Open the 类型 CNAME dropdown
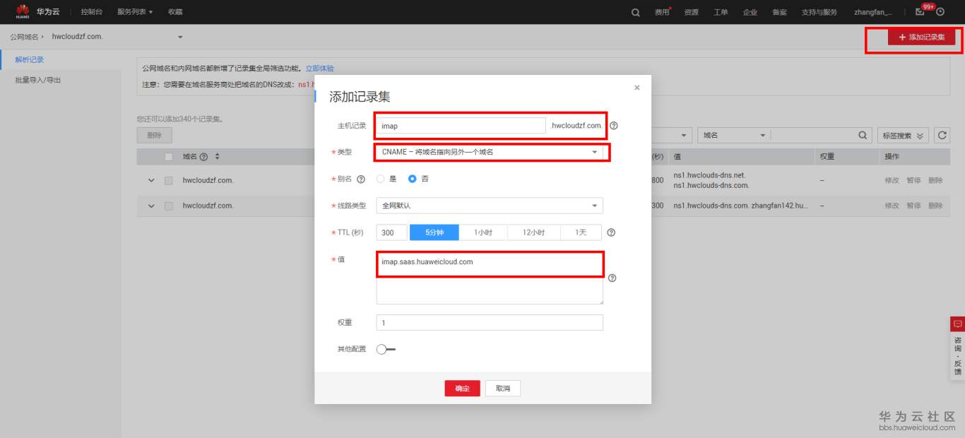The height and width of the screenshot is (438, 965). coord(490,152)
